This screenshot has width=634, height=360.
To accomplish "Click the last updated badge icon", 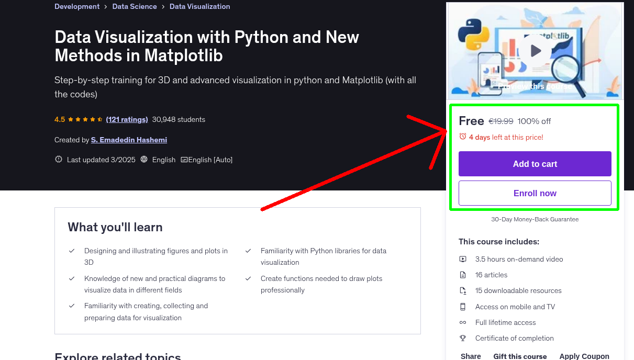I will click(x=59, y=160).
